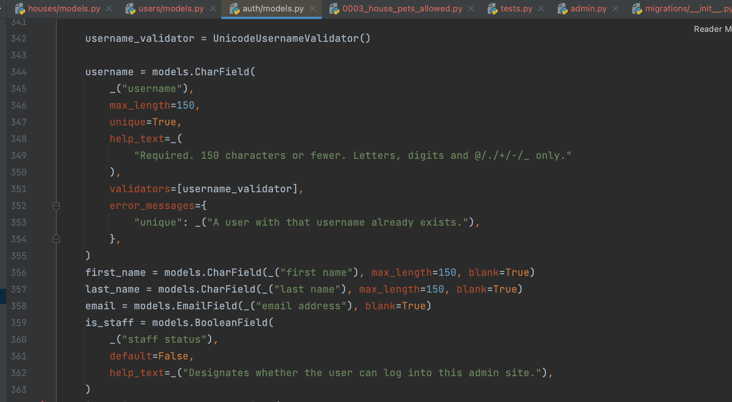Image resolution: width=732 pixels, height=402 pixels.
Task: Click line number 356 in the gutter
Action: 19,273
